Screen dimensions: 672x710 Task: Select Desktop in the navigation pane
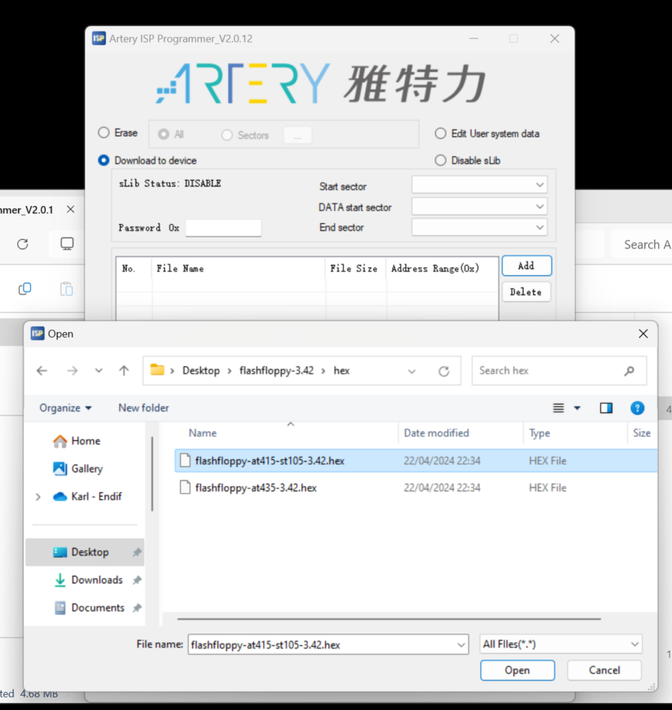84,552
